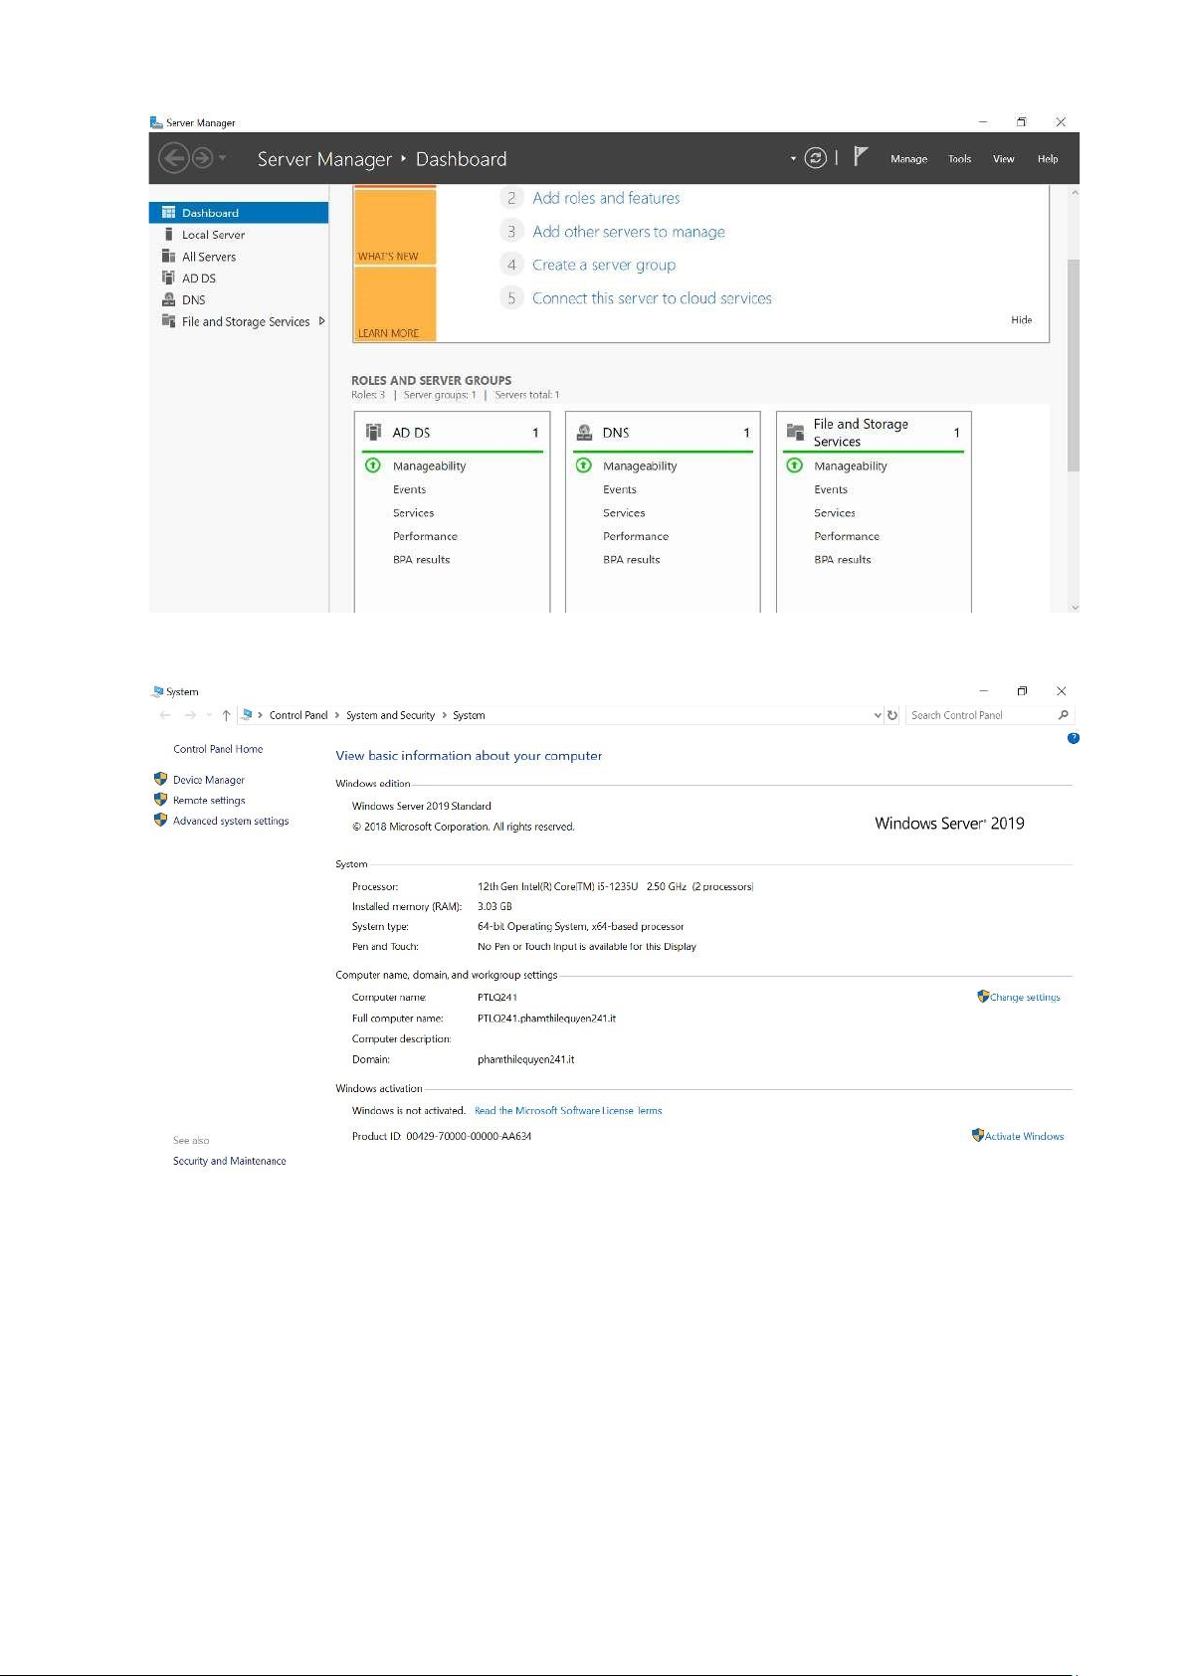Click the up-one-level arrow in System window
The image size is (1186, 1676).
[227, 715]
